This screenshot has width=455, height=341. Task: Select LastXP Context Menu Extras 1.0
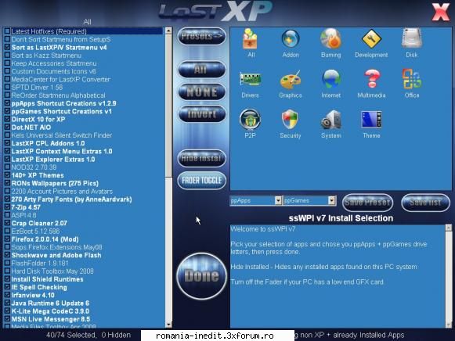(x=62, y=151)
